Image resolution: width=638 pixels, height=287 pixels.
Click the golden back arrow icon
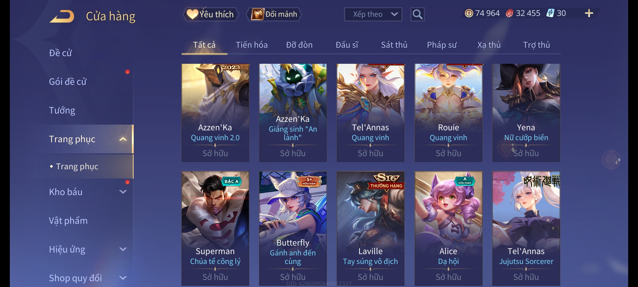coord(62,16)
